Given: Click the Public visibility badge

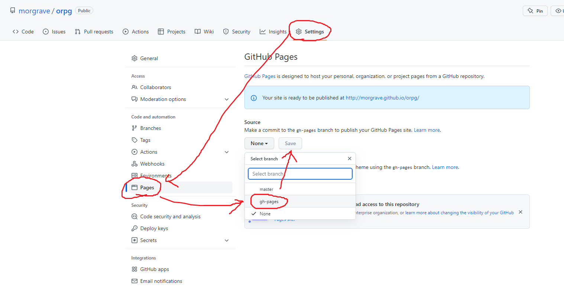Looking at the screenshot, I should click(84, 11).
